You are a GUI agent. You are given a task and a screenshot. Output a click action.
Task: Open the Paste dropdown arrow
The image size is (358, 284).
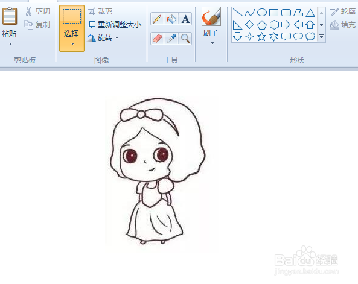(x=10, y=43)
